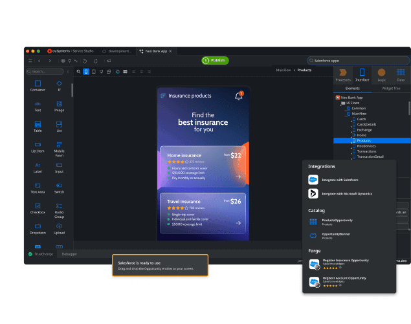Image resolution: width=411 pixels, height=324 pixels.
Task: Click the Salesforce oppo search field
Action: tap(358, 61)
